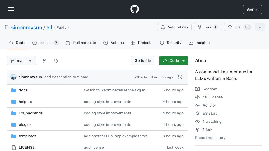Open the docs folder
Screen dimensions: 269x151
[23, 90]
